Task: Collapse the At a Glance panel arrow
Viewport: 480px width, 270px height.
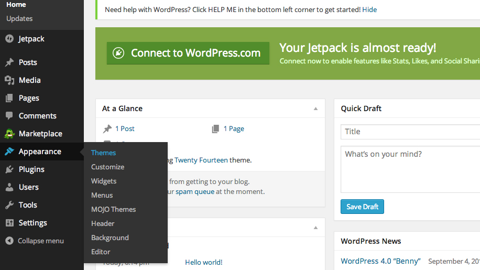Action: (x=315, y=109)
